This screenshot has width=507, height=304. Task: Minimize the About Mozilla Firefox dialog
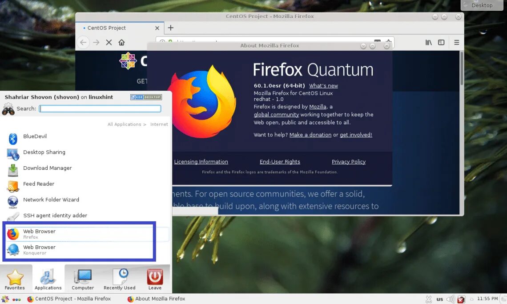click(363, 46)
